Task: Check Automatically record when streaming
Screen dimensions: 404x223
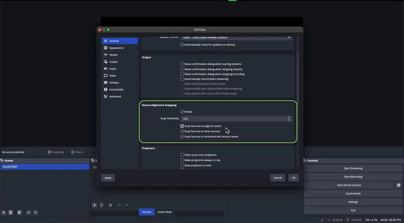Action: tap(182, 79)
